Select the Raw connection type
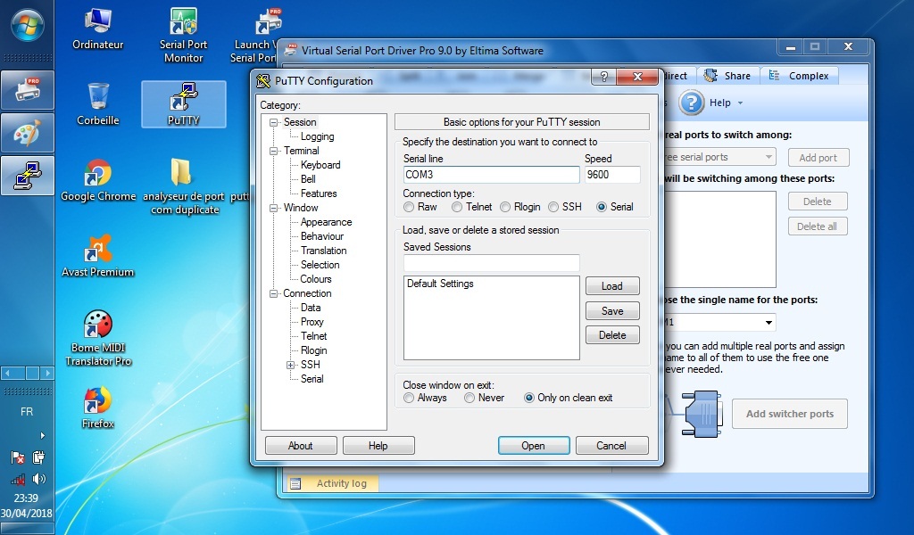914x535 pixels. [409, 207]
